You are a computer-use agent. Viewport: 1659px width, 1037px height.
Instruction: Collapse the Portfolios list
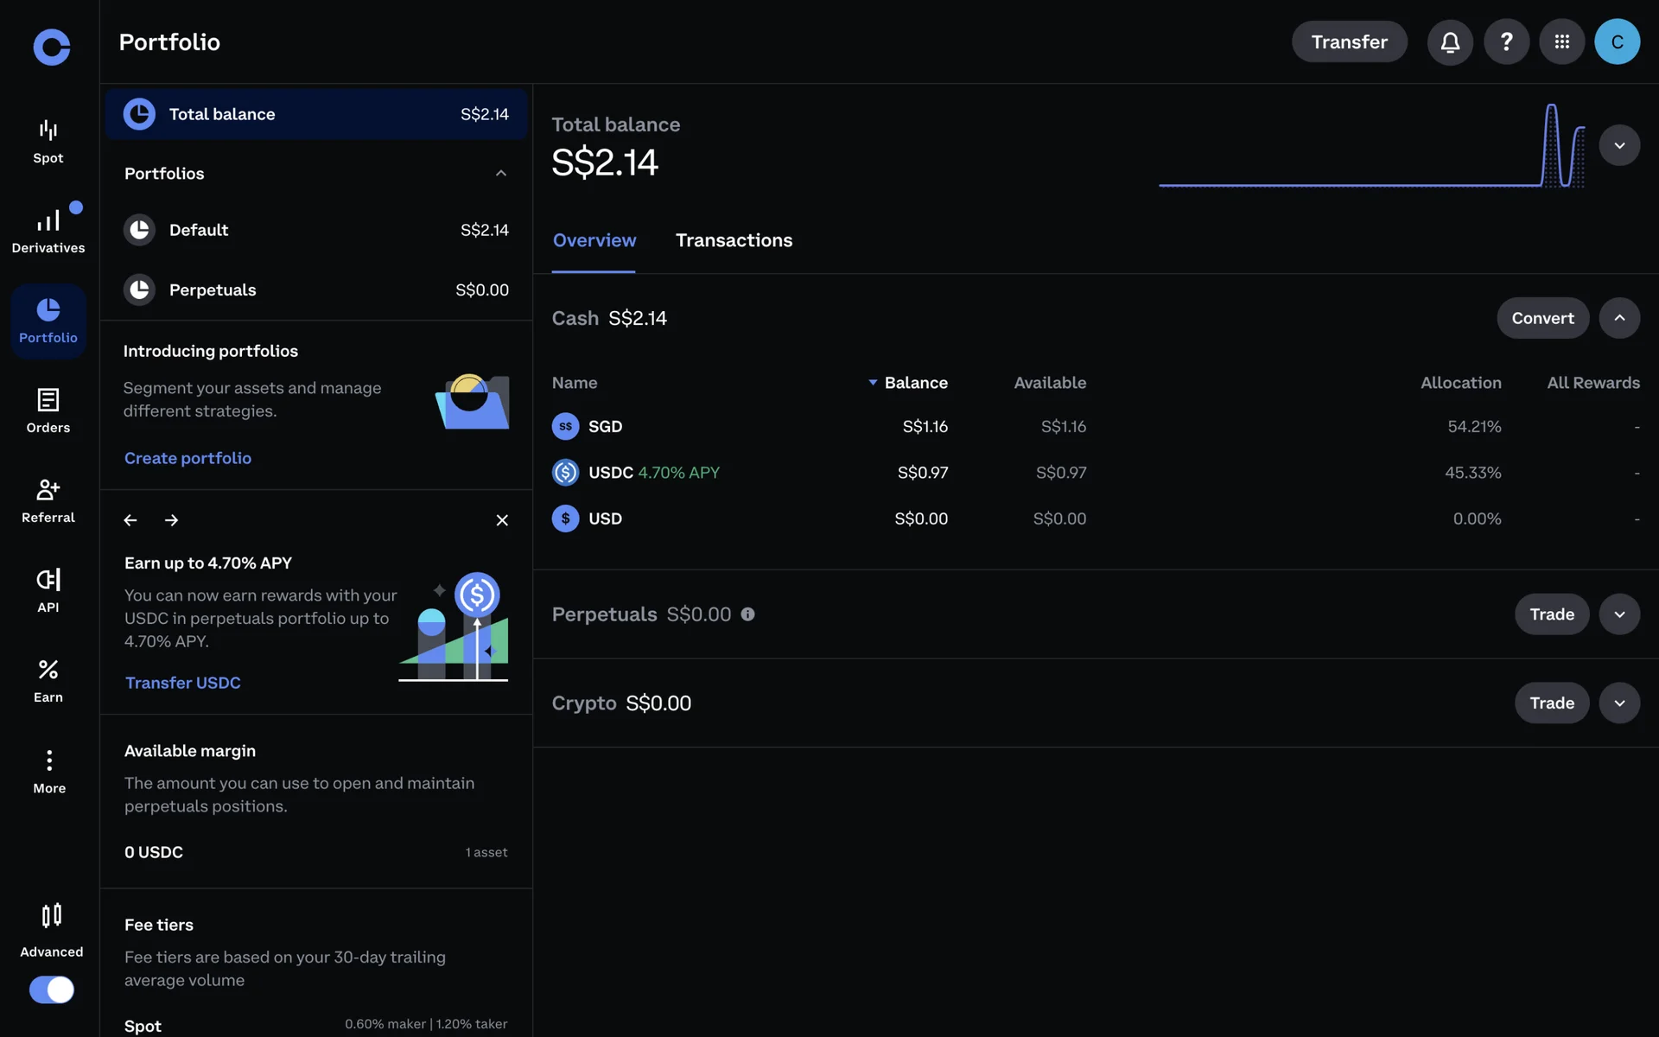click(500, 174)
